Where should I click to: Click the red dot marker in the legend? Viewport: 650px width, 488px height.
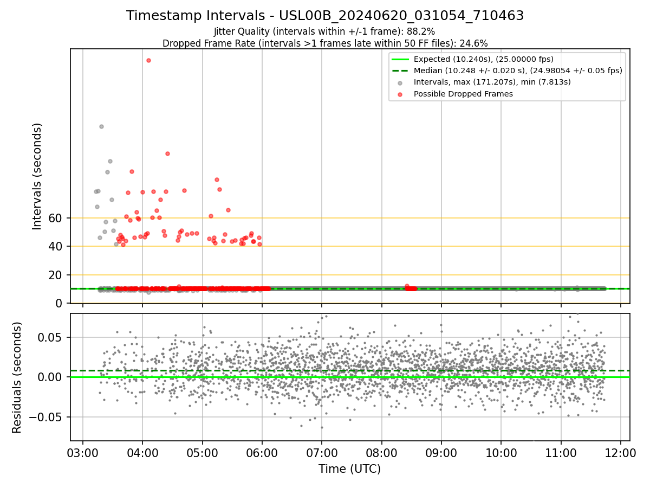400,94
